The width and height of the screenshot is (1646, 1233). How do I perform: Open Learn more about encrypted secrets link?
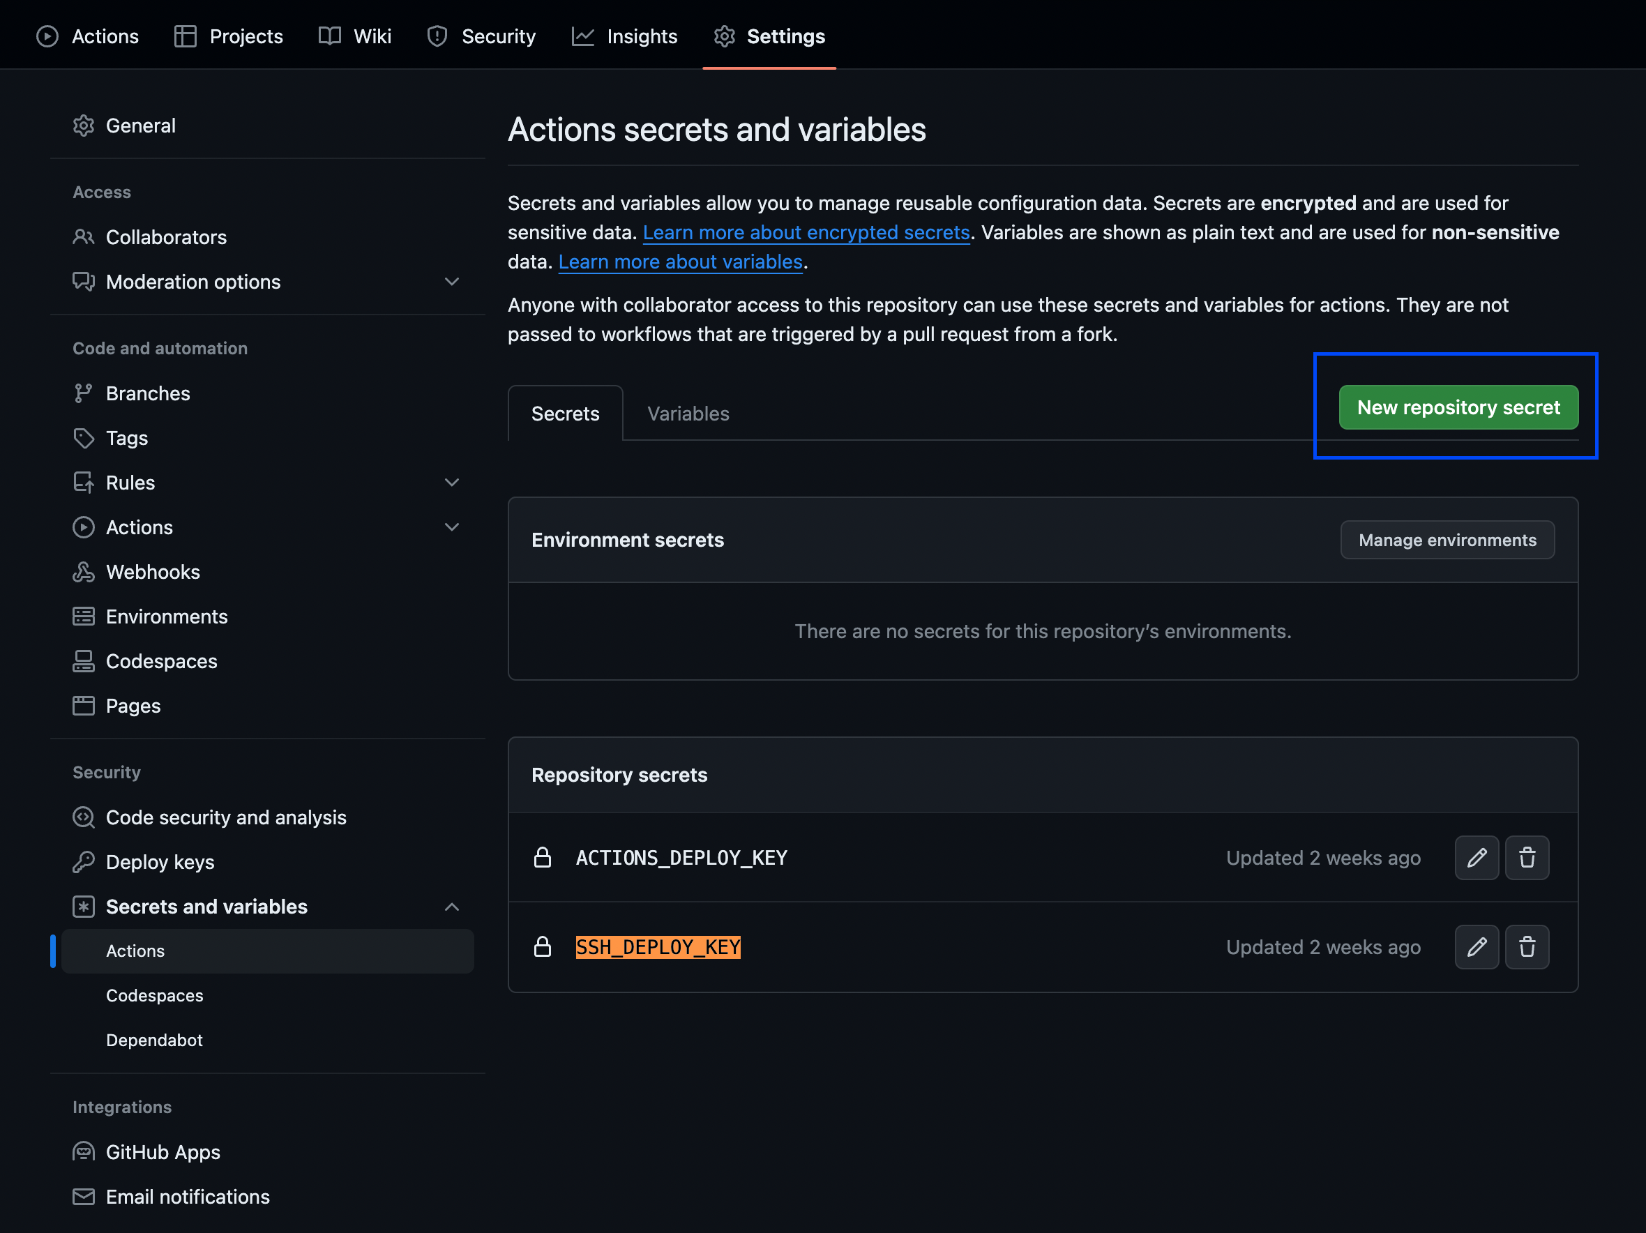point(806,232)
